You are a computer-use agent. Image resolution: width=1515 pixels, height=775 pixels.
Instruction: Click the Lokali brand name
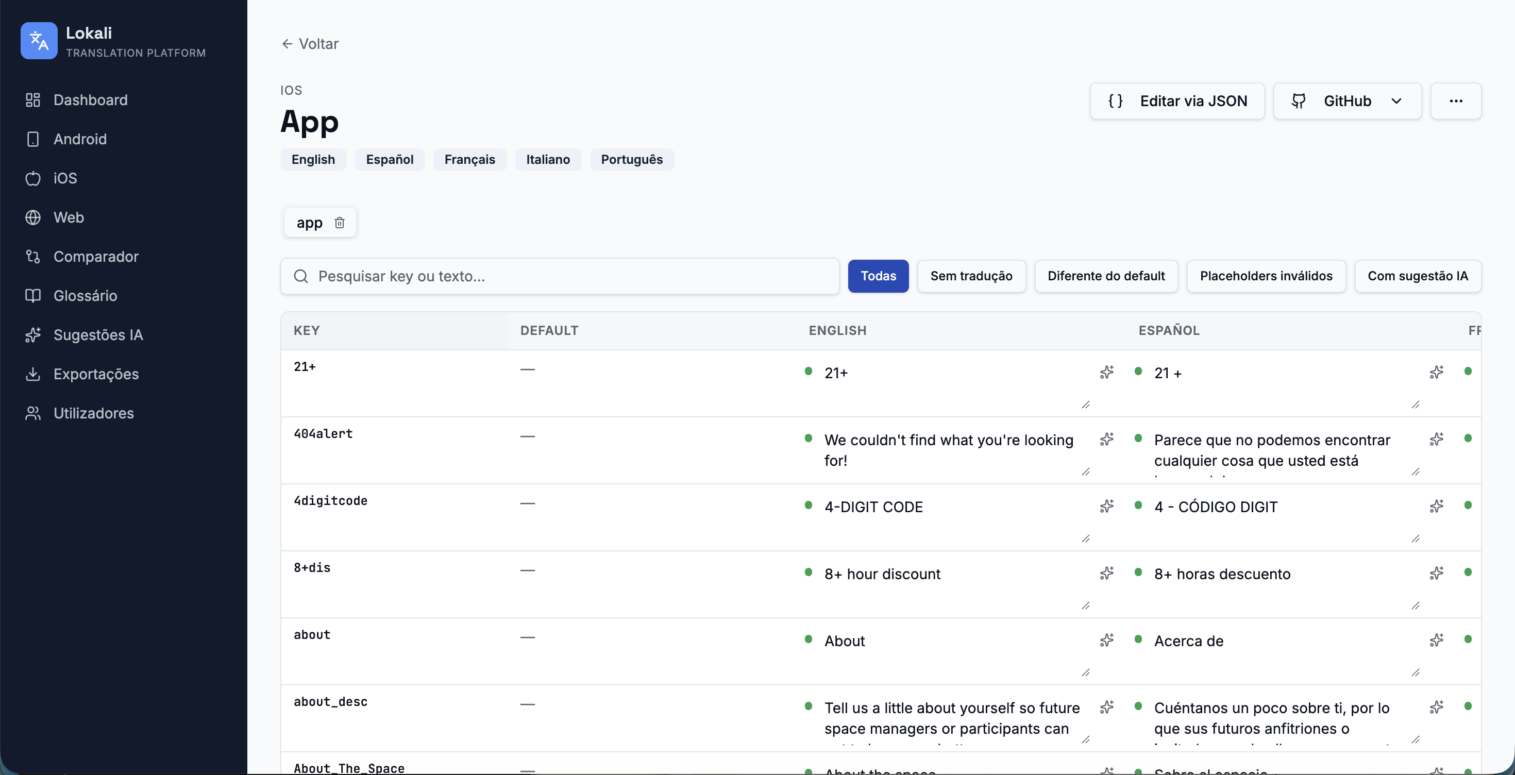[89, 33]
